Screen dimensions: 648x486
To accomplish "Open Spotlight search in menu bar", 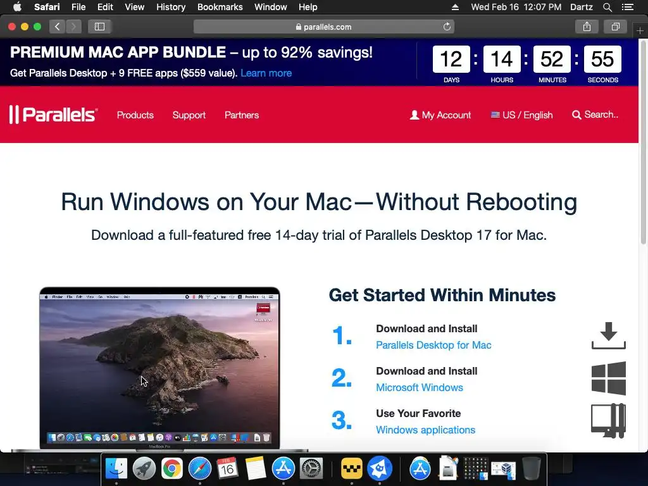I will (x=607, y=7).
